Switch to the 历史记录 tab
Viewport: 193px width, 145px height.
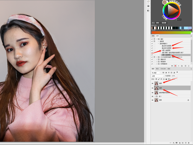pos(163,69)
